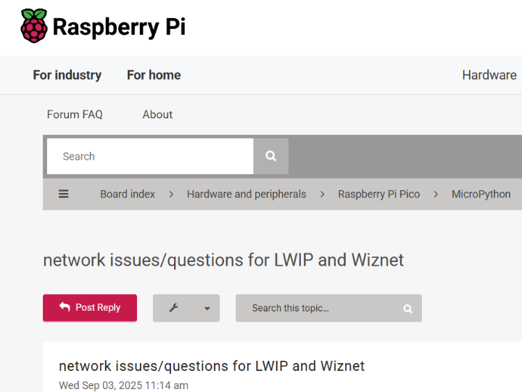522x392 pixels.
Task: Focus the main Search input field
Action: (x=150, y=156)
